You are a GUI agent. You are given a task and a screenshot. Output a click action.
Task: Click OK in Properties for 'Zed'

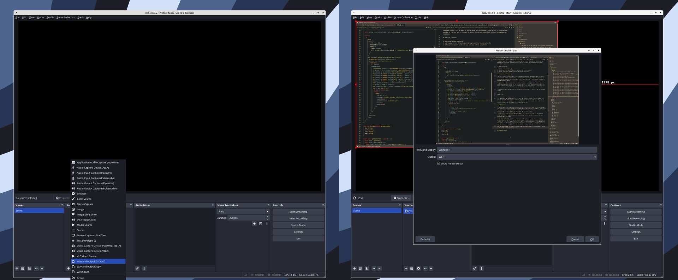(592, 239)
